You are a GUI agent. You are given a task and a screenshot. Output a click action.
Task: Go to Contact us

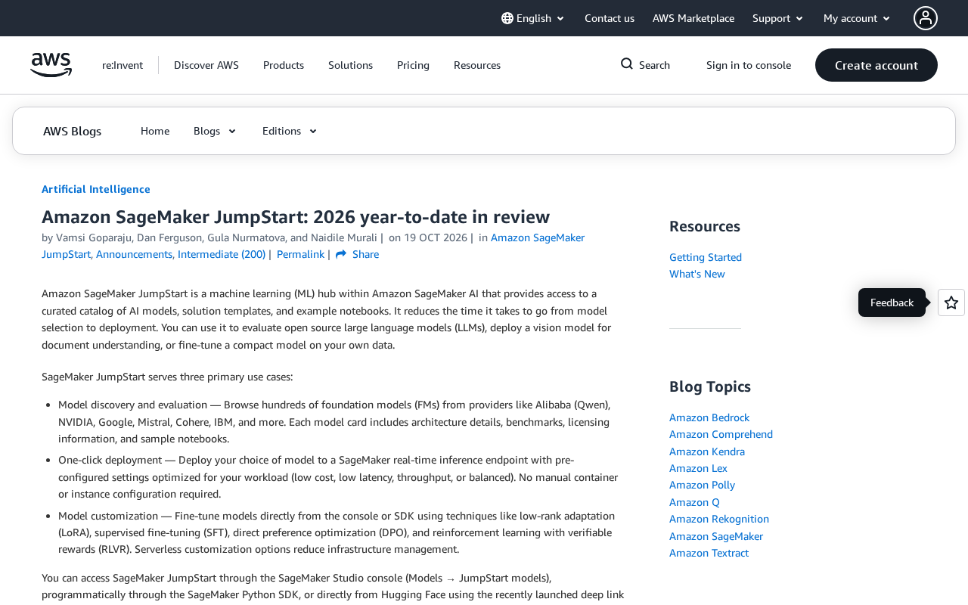tap(610, 18)
